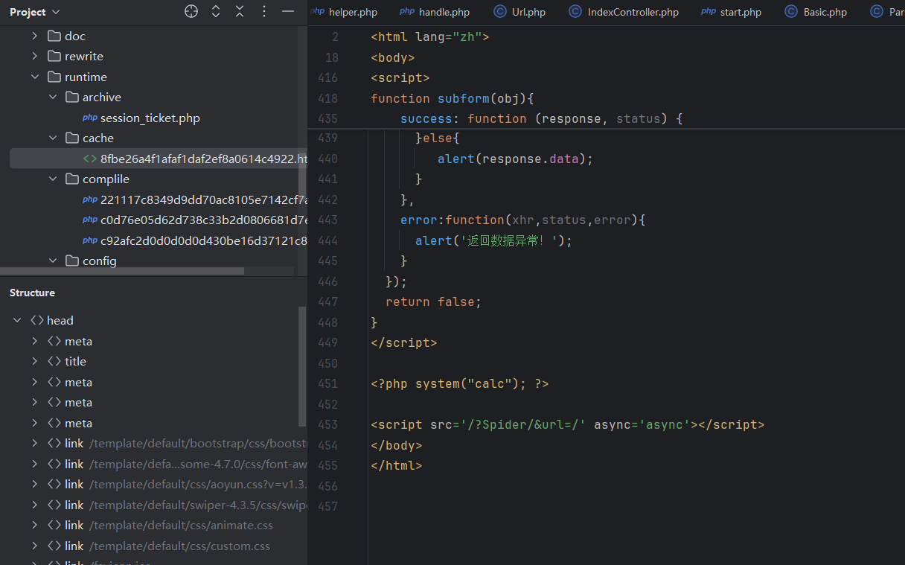This screenshot has width=905, height=565.
Task: Select the 8fbe26a4f1afaf1daf2ef8a0614c4922 html file
Action: tap(203, 159)
